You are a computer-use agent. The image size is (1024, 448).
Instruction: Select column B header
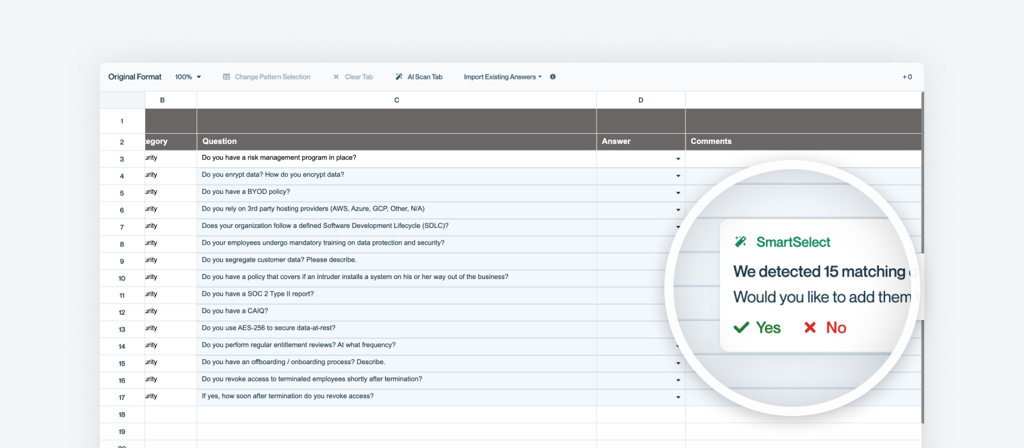171,100
